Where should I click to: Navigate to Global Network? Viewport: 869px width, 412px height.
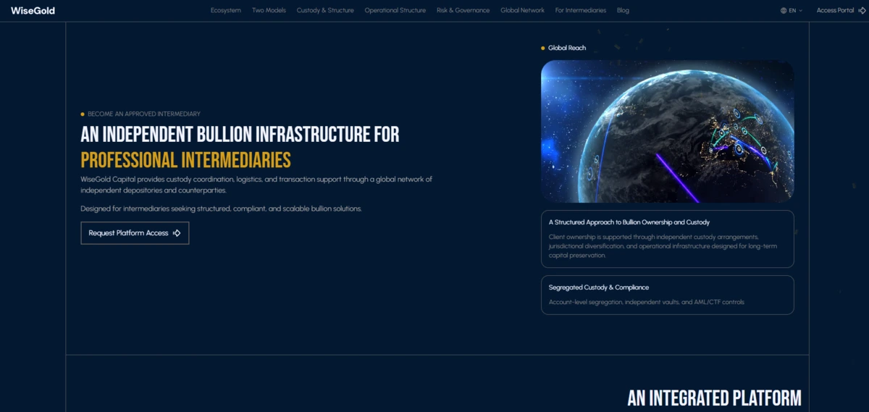point(522,11)
